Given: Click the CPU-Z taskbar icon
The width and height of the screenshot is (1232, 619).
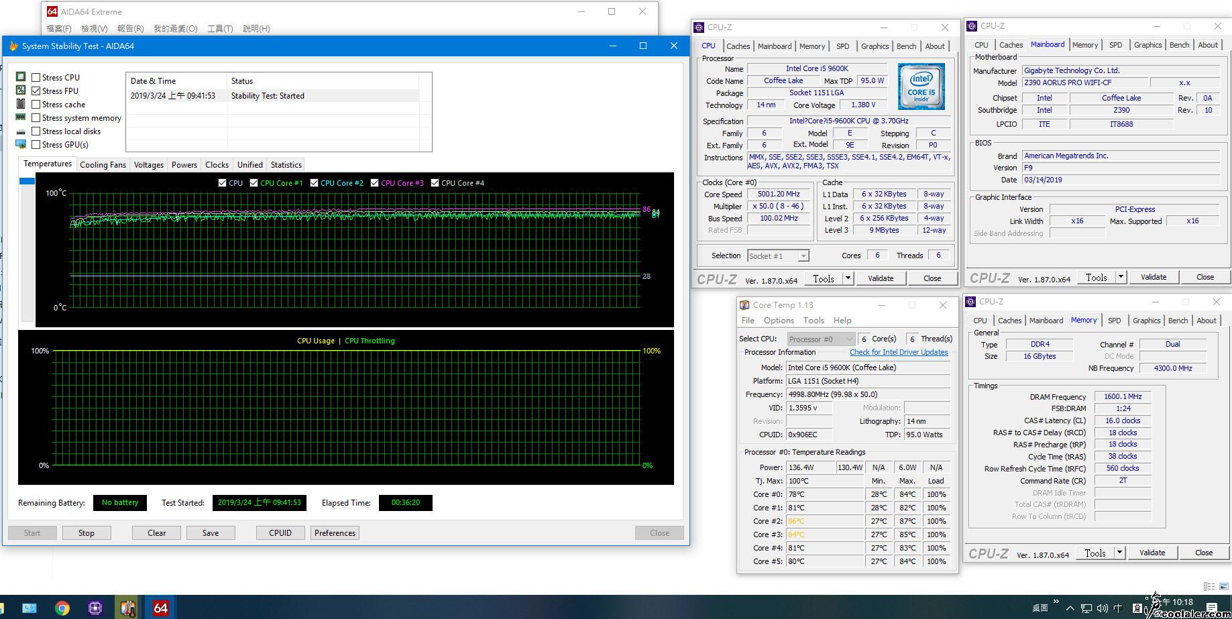Looking at the screenshot, I should [95, 608].
